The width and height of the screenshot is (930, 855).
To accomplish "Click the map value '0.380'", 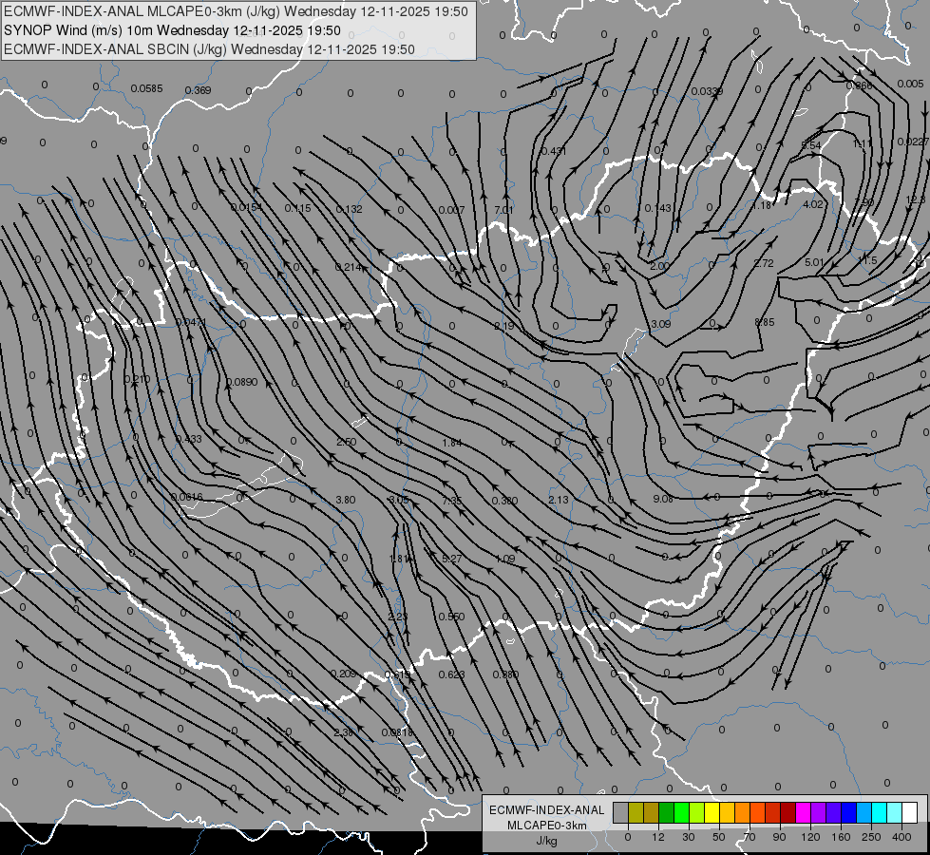I will tap(504, 501).
